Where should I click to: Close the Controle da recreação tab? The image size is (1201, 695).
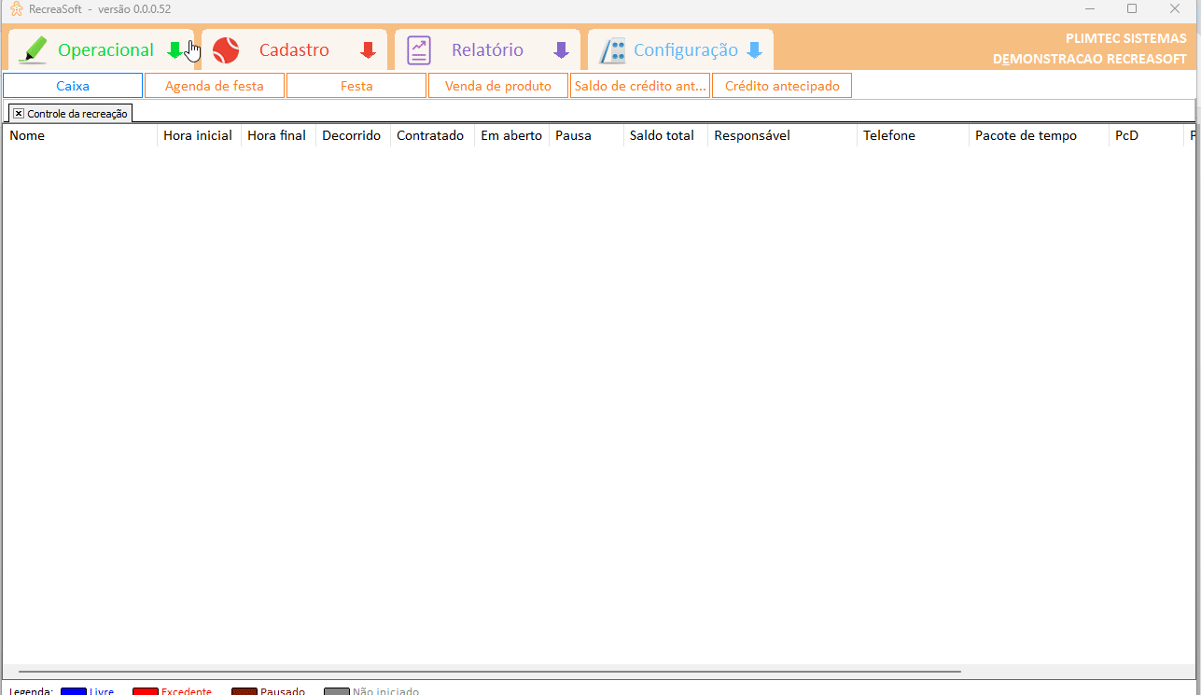pyautogui.click(x=19, y=113)
